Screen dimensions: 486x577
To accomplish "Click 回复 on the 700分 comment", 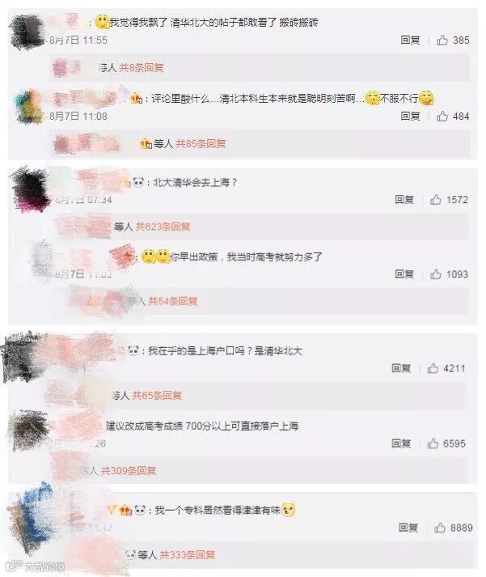I will pos(401,443).
